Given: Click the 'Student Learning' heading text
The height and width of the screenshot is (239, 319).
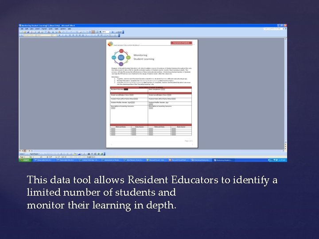Looking at the screenshot, I should click(x=144, y=59).
